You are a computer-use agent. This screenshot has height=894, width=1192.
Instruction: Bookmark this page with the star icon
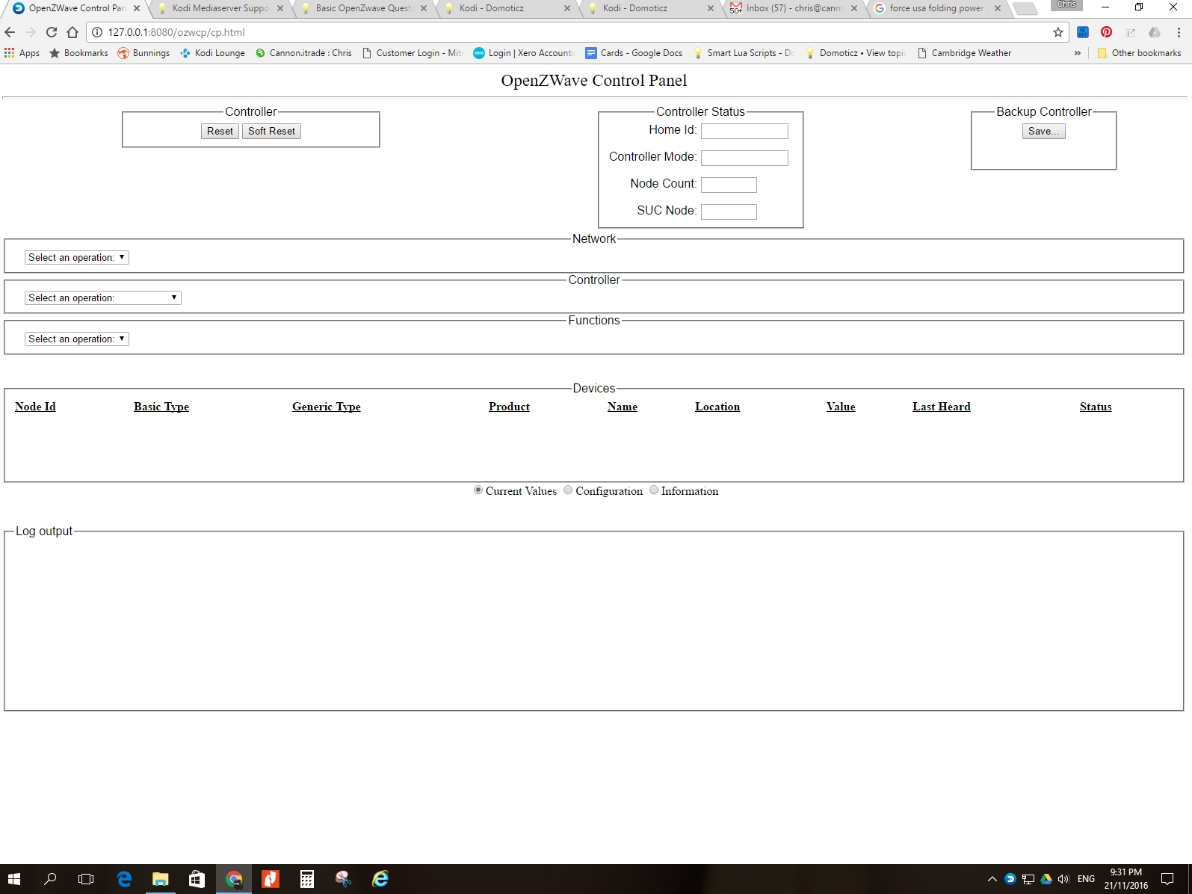(x=1057, y=32)
